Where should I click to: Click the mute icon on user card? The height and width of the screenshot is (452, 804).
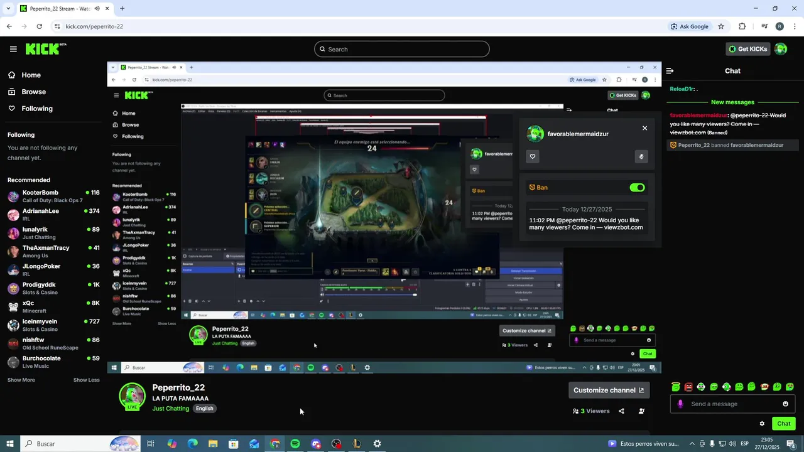click(641, 156)
